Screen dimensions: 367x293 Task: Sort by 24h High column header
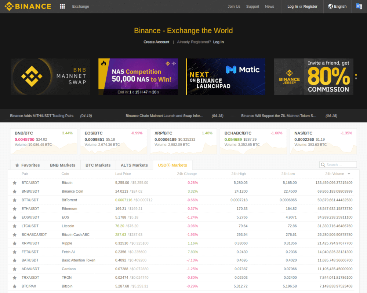(239, 174)
